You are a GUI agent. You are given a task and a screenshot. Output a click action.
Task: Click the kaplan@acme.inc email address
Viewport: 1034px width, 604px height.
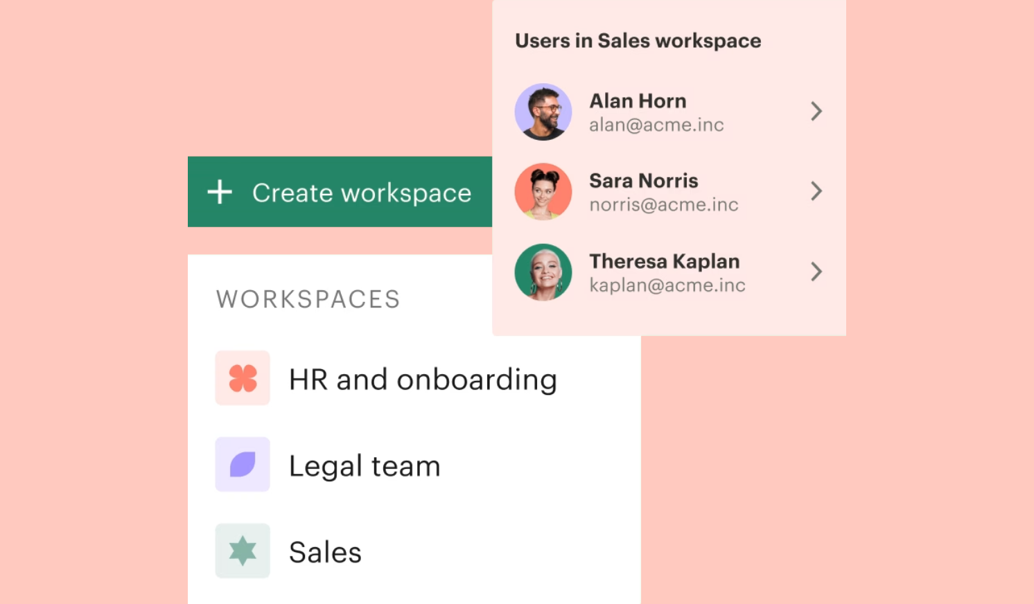(667, 285)
